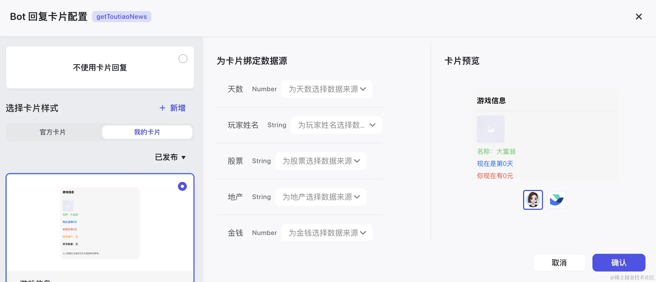Select the Feishu bird logo avatar icon
The height and width of the screenshot is (282, 656).
point(557,200)
